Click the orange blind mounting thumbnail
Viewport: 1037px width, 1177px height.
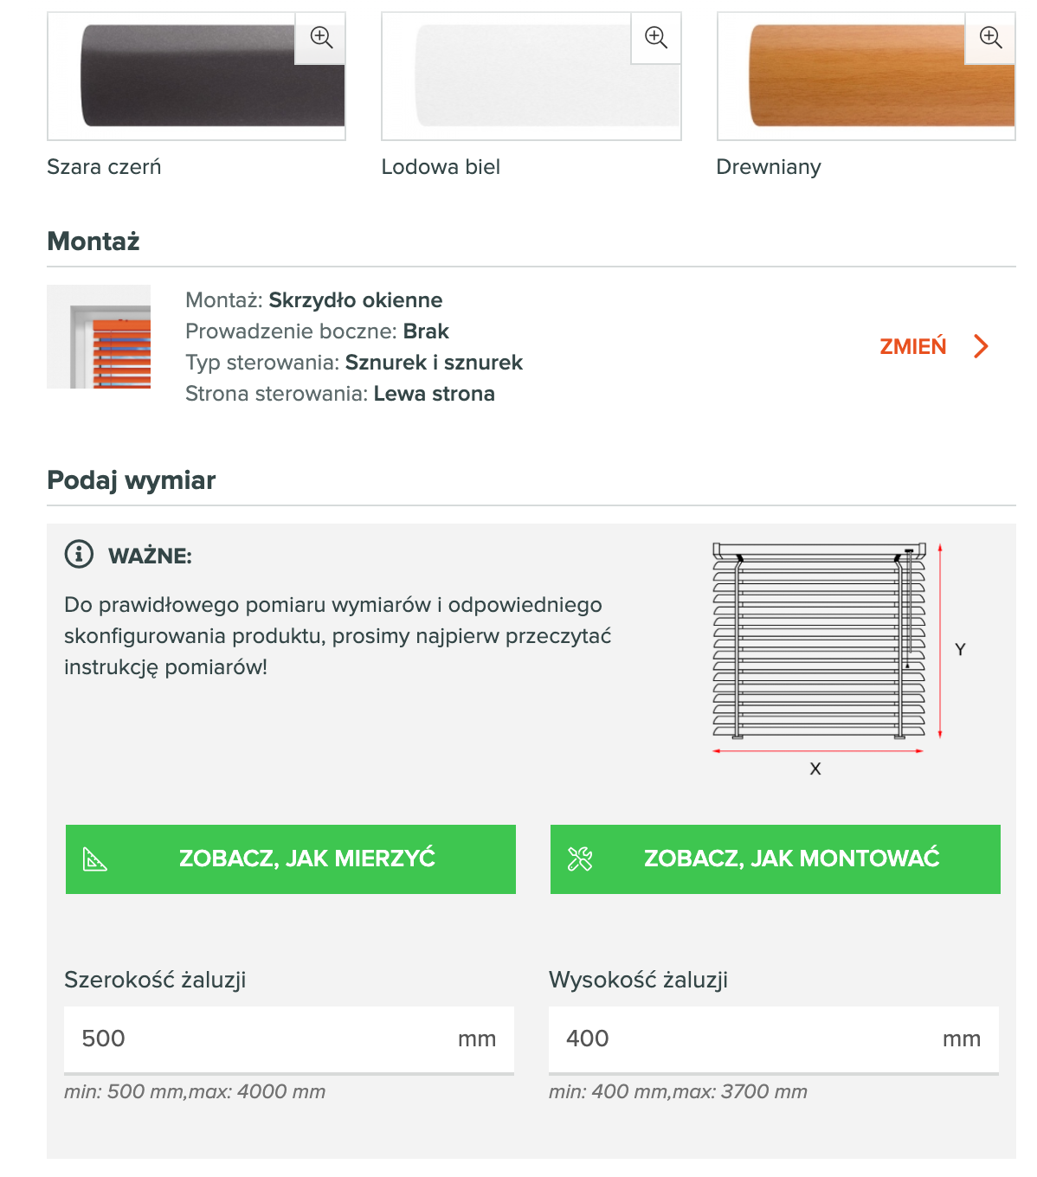pos(99,337)
